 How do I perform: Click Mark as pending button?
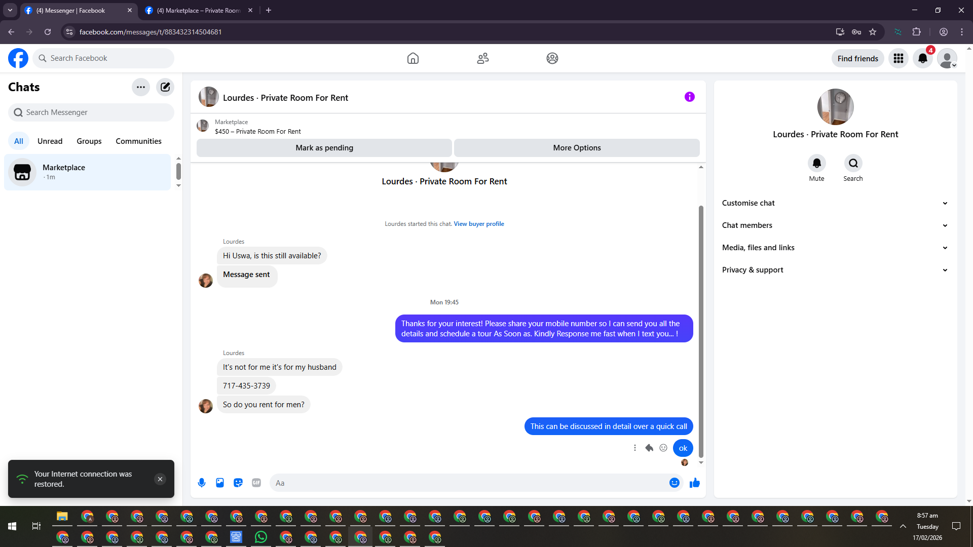click(324, 148)
